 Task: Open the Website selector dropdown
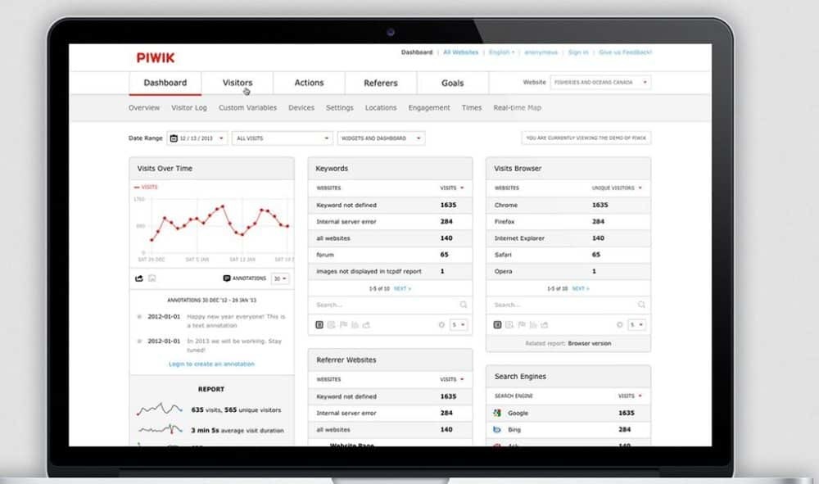point(600,82)
